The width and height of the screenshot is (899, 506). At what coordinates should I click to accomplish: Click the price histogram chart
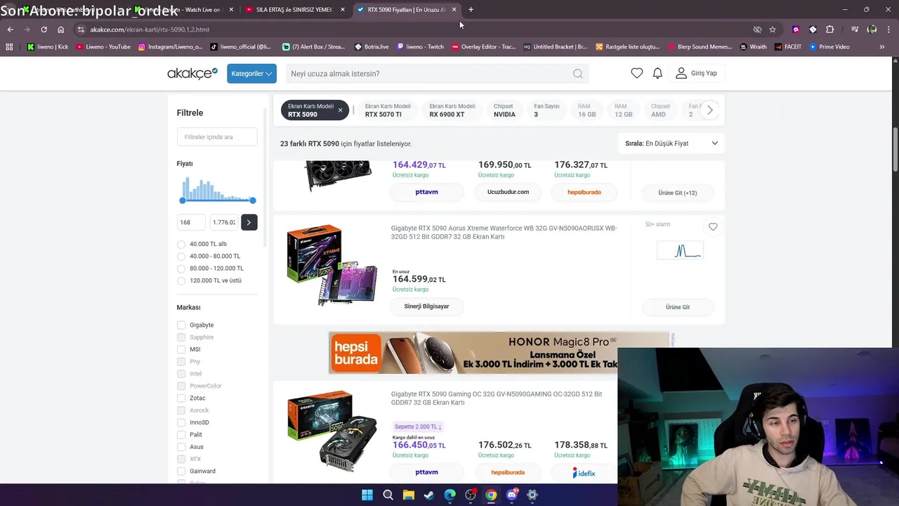tap(218, 188)
